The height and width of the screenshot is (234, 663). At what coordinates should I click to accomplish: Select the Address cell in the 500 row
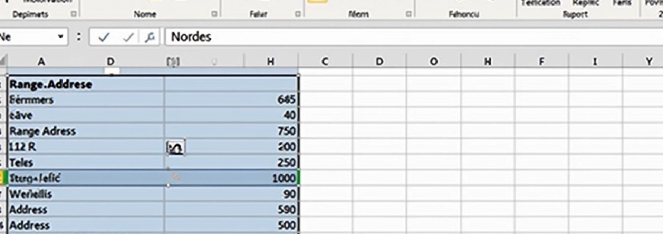(x=86, y=225)
